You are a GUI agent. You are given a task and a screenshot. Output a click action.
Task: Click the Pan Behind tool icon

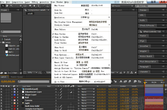tap(25, 6)
